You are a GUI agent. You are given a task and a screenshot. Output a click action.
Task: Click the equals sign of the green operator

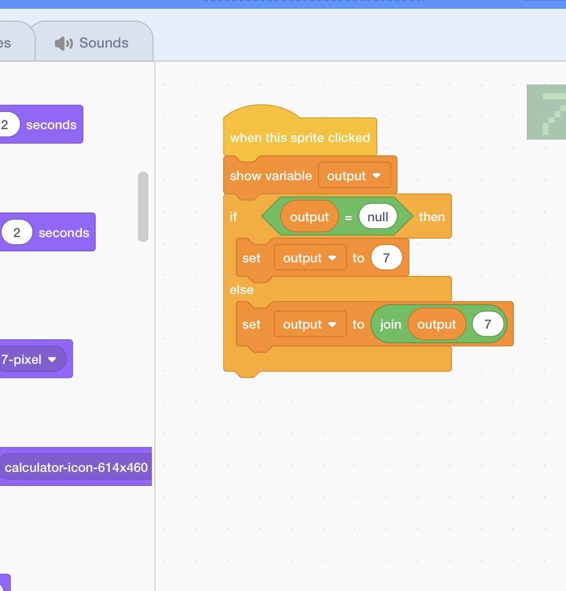pos(348,218)
